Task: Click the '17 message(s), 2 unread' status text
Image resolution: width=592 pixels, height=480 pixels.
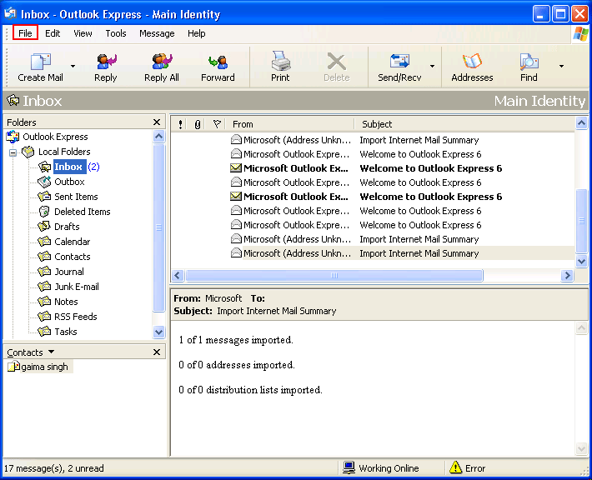Action: pyautogui.click(x=53, y=468)
